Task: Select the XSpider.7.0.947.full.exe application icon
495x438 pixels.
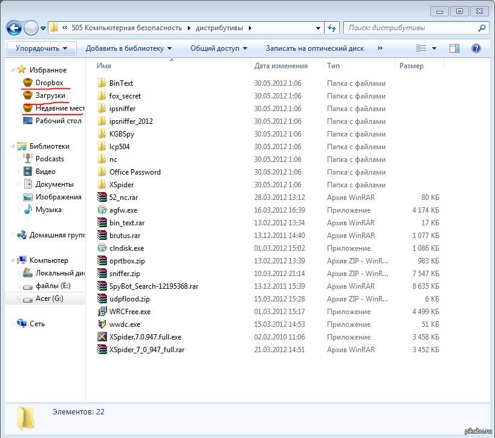Action: pyautogui.click(x=102, y=337)
